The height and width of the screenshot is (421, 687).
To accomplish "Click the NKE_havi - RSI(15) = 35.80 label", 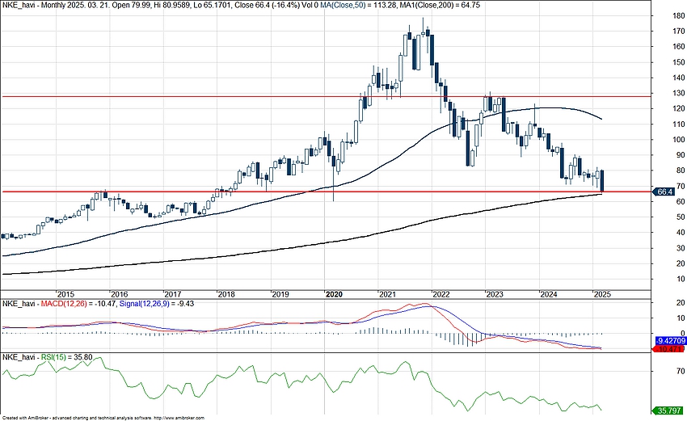I will coord(48,357).
